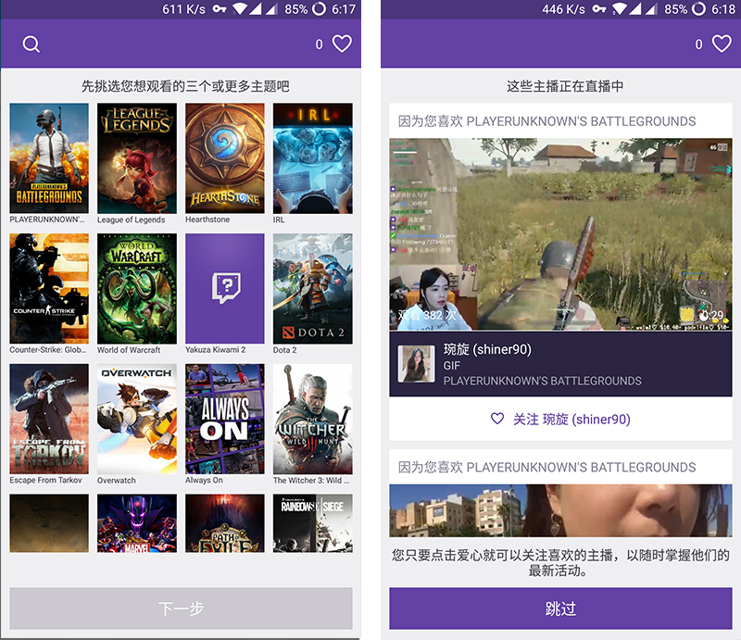Select the Overwatch game cover
The width and height of the screenshot is (741, 640).
click(137, 419)
